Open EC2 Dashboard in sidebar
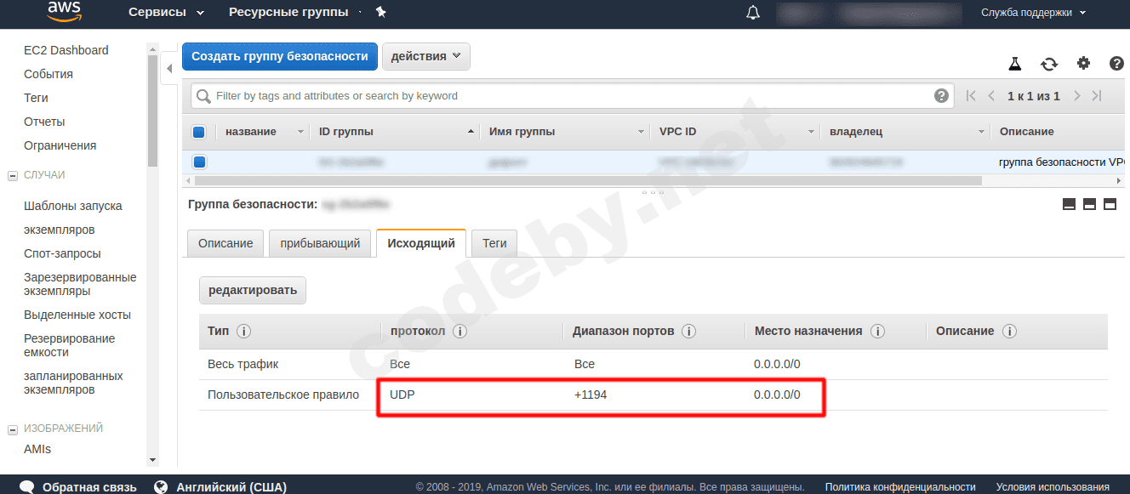 click(x=66, y=50)
